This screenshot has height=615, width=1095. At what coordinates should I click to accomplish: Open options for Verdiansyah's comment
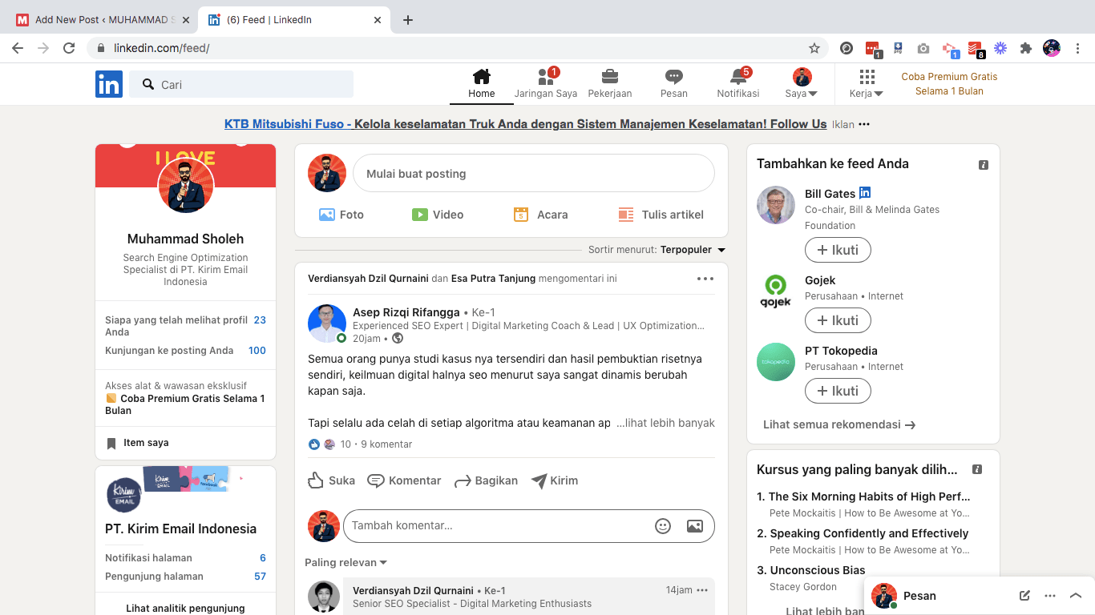coord(702,590)
